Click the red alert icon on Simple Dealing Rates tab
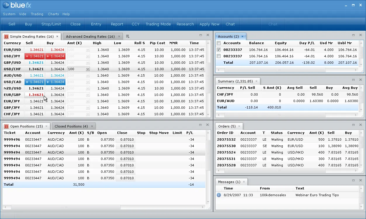Image resolution: width=366 pixels, height=219 pixels. [x=6, y=37]
